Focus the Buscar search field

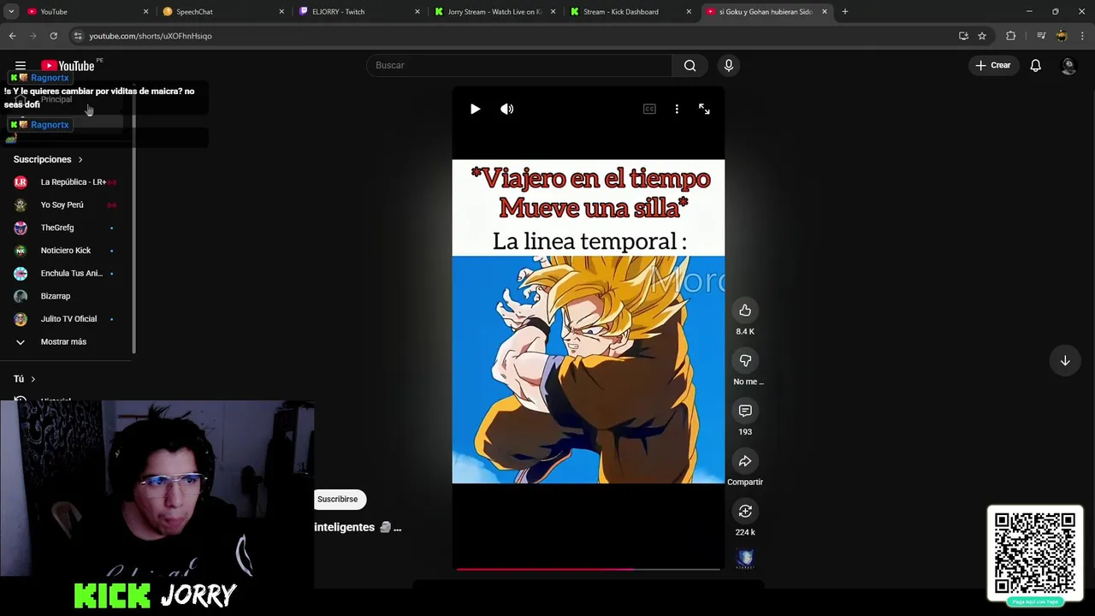tap(519, 65)
